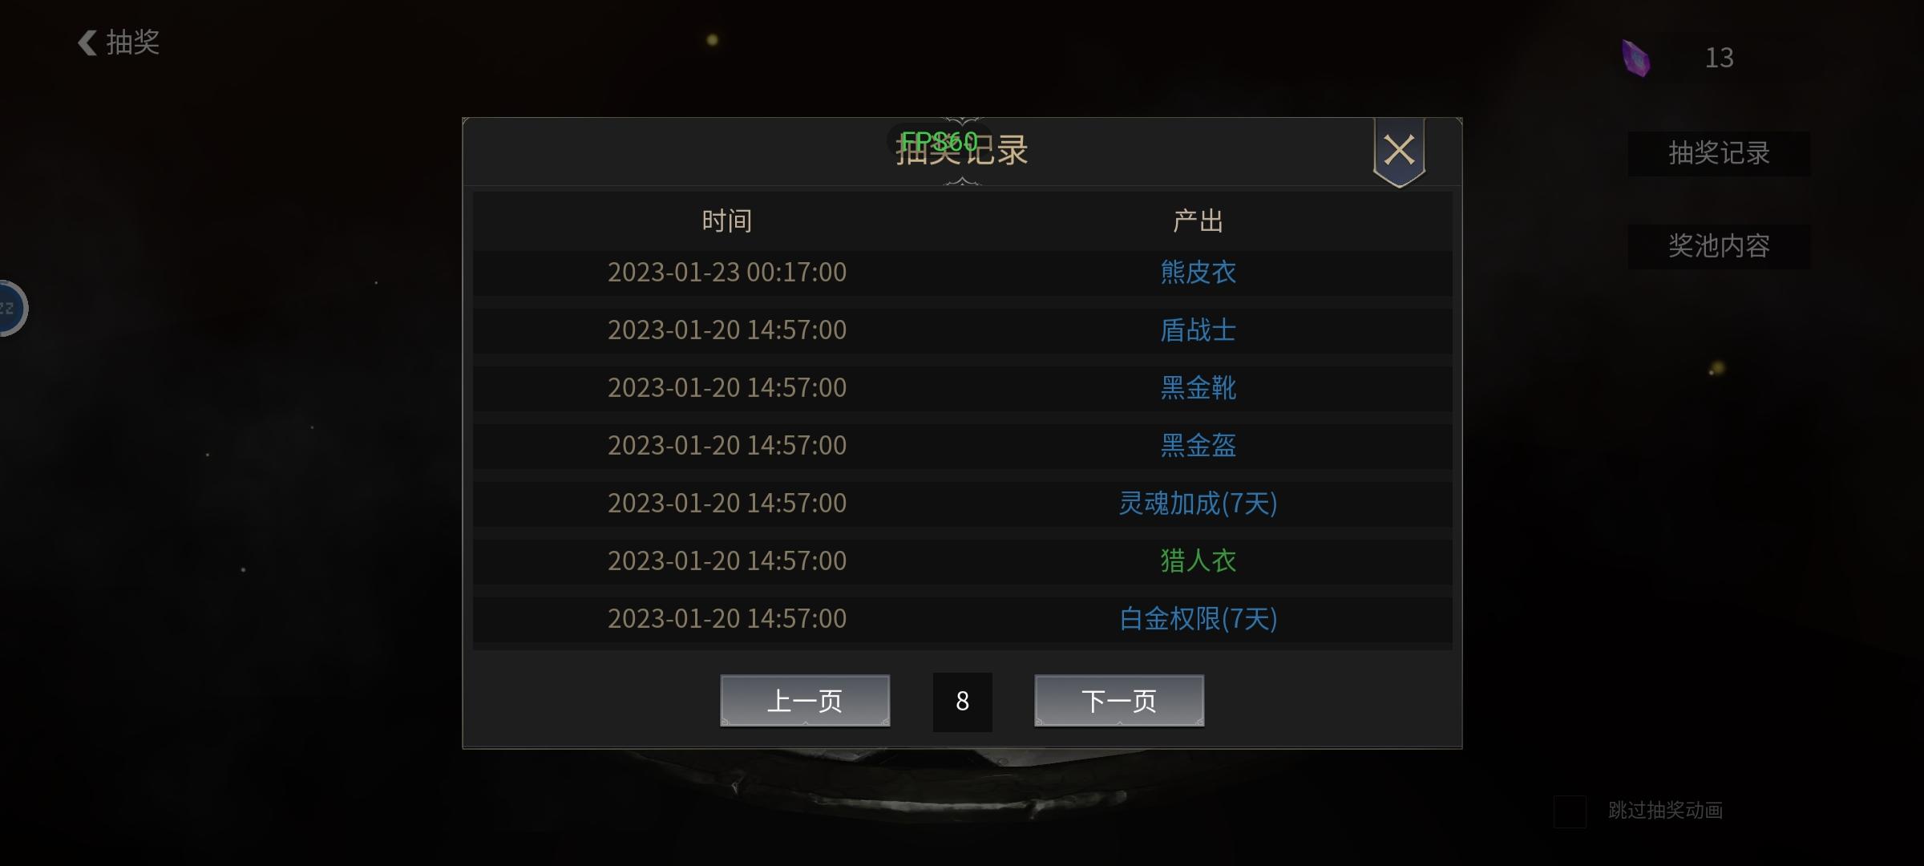Screen dimensions: 1924x866
Task: Go to the next page with 下一页
Action: click(x=1119, y=701)
